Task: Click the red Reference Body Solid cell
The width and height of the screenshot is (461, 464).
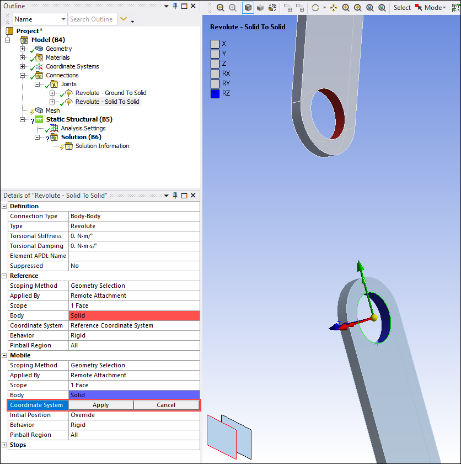Action: [x=134, y=316]
